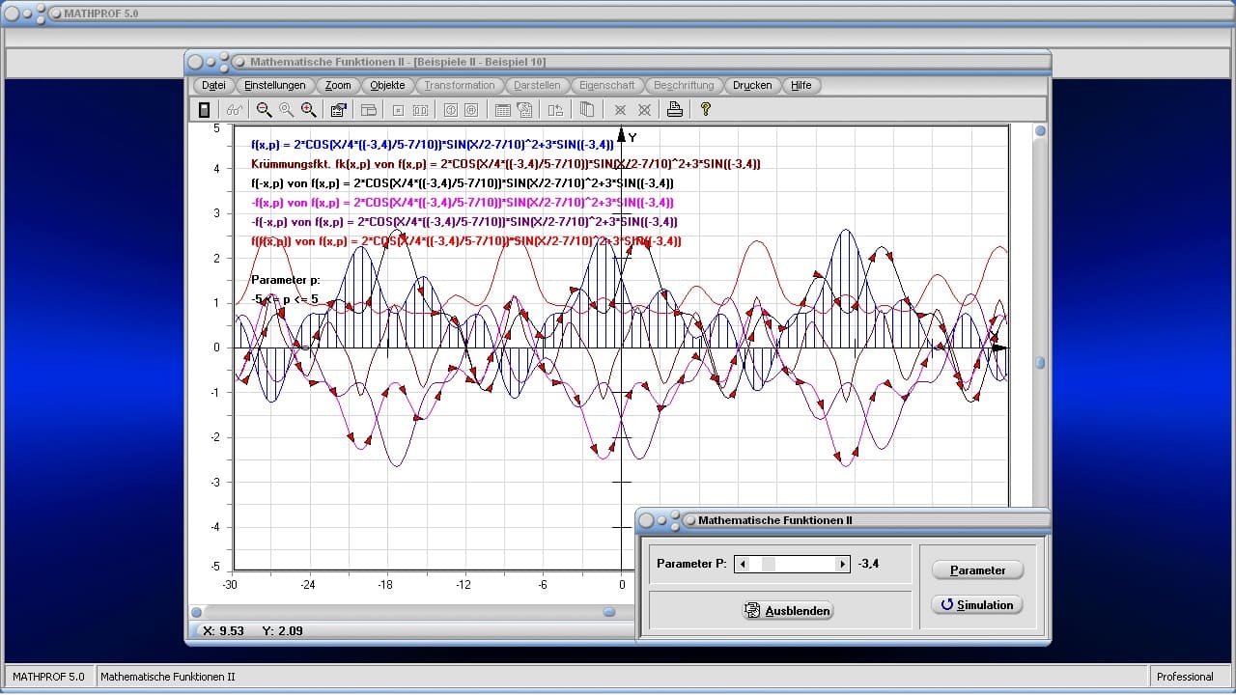Zoom in with the plus magnifier
The width and height of the screenshot is (1236, 695).
pyautogui.click(x=309, y=110)
